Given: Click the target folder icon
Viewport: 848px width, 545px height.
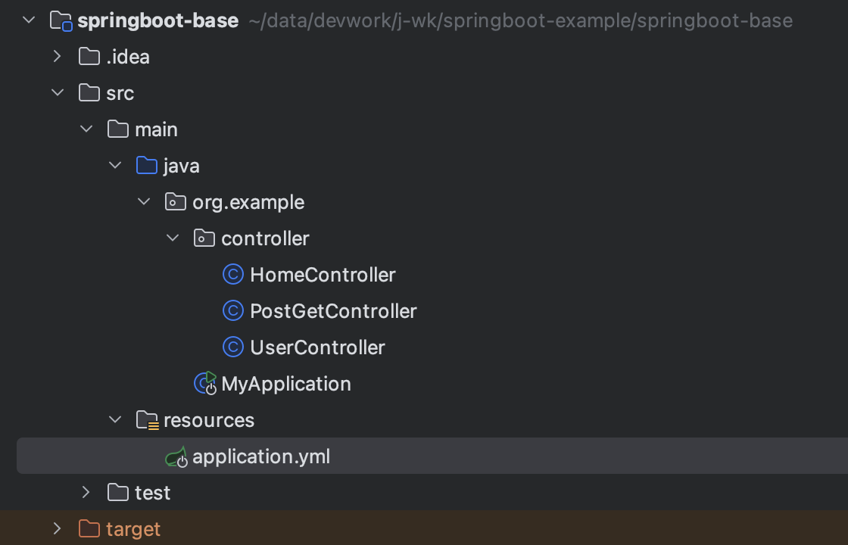Looking at the screenshot, I should click(x=89, y=528).
